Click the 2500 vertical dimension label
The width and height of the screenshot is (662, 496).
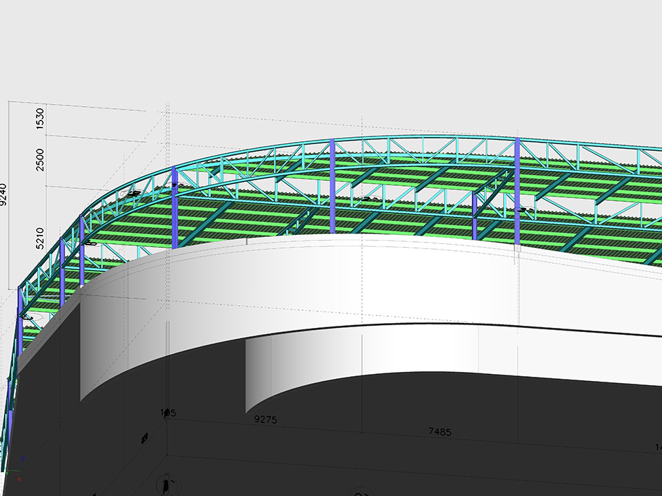(x=40, y=159)
